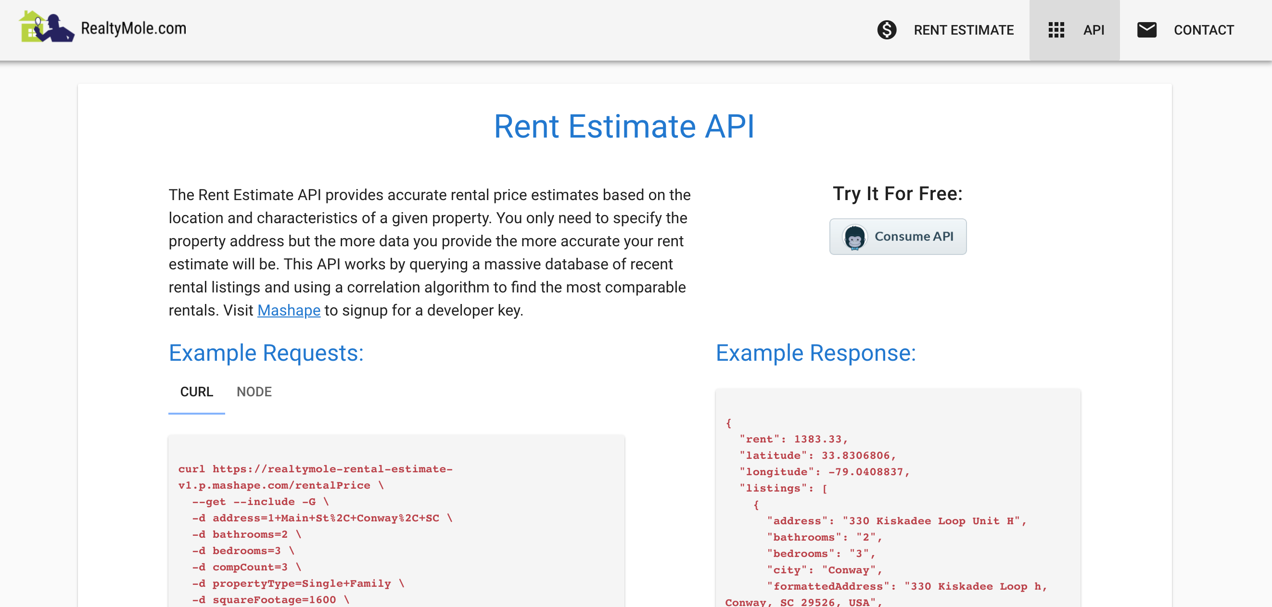The width and height of the screenshot is (1272, 607).
Task: Click the API grid icon
Action: [x=1056, y=30]
